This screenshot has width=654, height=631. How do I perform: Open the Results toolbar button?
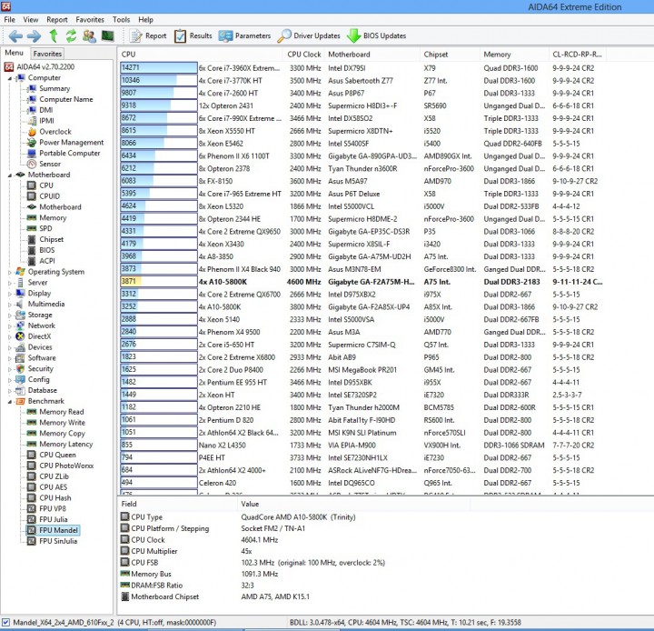pos(193,35)
